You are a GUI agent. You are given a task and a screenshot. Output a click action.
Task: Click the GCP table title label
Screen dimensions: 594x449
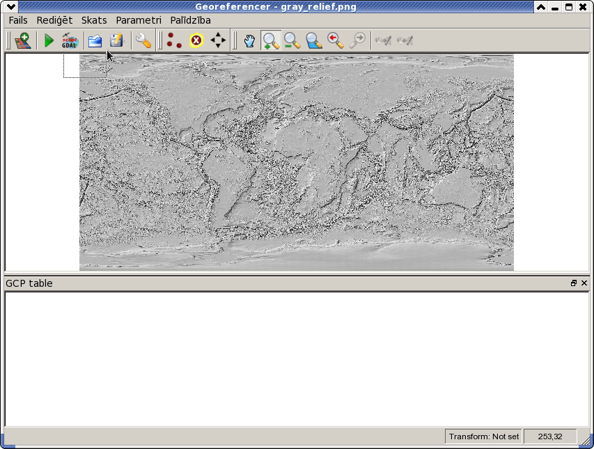click(29, 283)
